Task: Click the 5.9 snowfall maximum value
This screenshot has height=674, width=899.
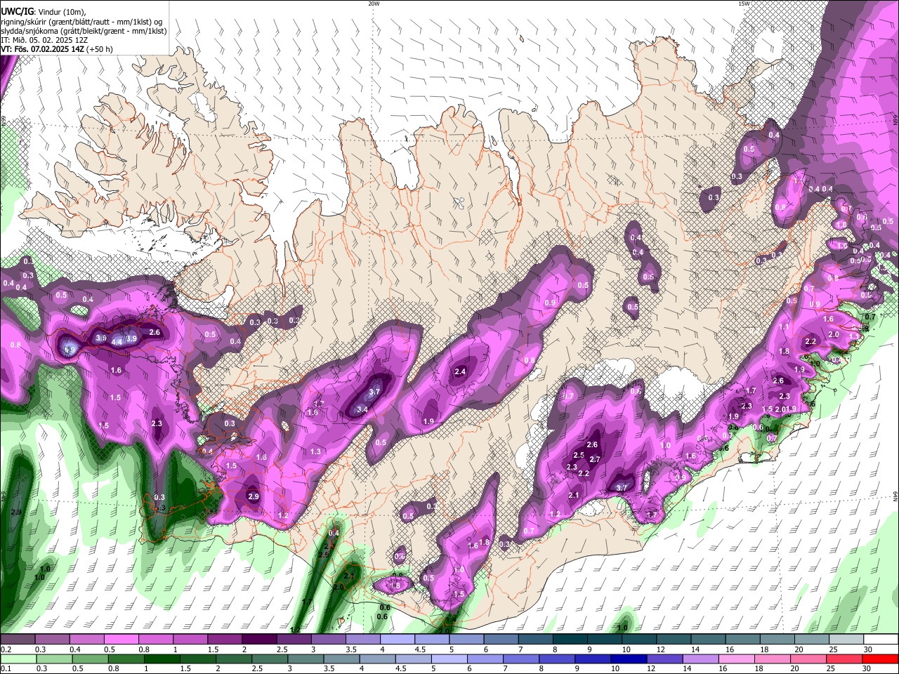Action: 70,350
